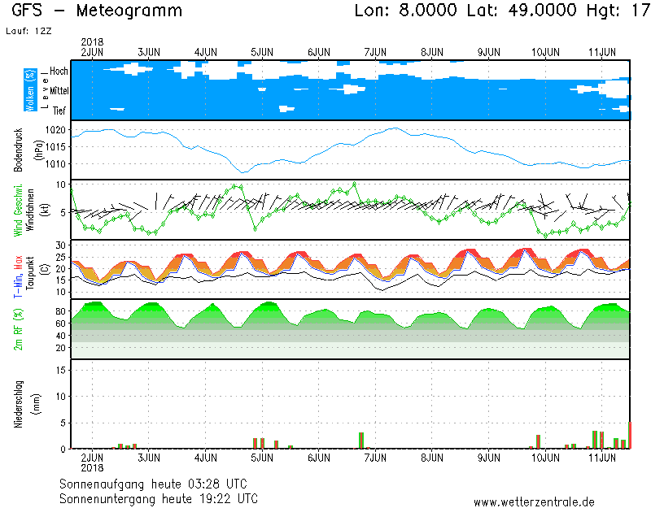Click the "Lauf: 12Z" model run label

pyautogui.click(x=28, y=31)
